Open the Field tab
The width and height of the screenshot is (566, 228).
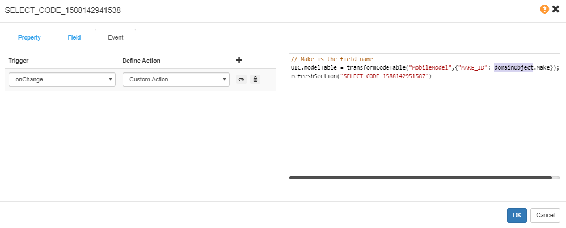(74, 38)
